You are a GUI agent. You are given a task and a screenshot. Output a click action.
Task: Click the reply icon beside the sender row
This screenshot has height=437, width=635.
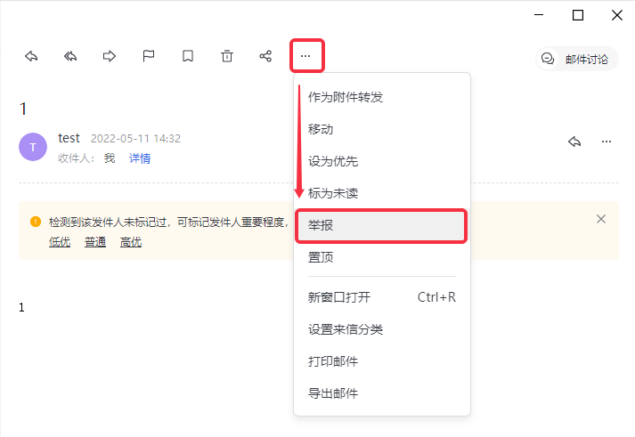coord(574,142)
